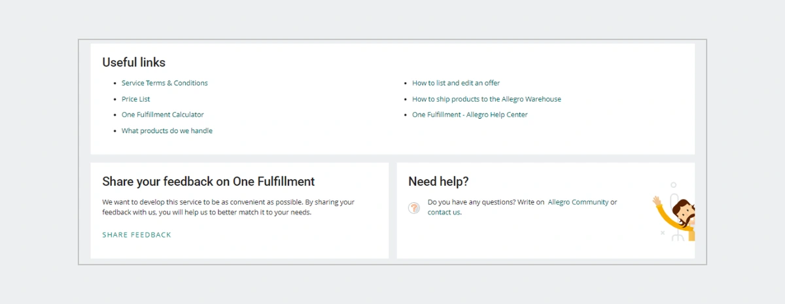Open How to list and edit an offer
This screenshot has width=785, height=304.
click(x=456, y=84)
